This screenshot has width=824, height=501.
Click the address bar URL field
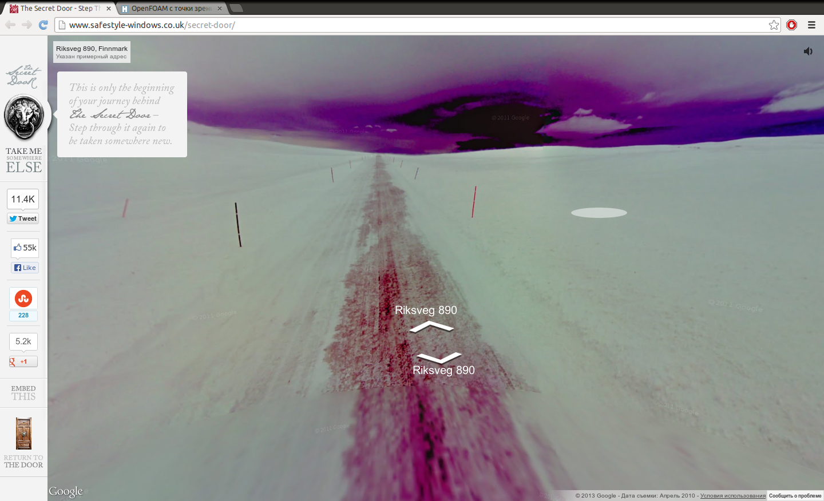click(x=401, y=25)
